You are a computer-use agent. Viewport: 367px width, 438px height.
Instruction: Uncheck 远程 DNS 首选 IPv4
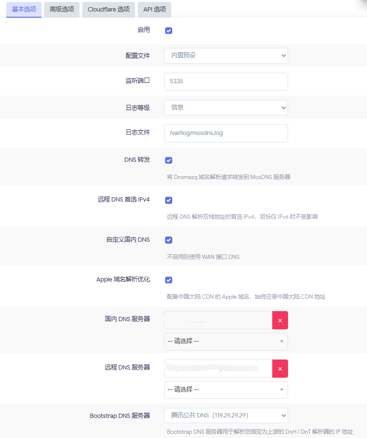[168, 200]
